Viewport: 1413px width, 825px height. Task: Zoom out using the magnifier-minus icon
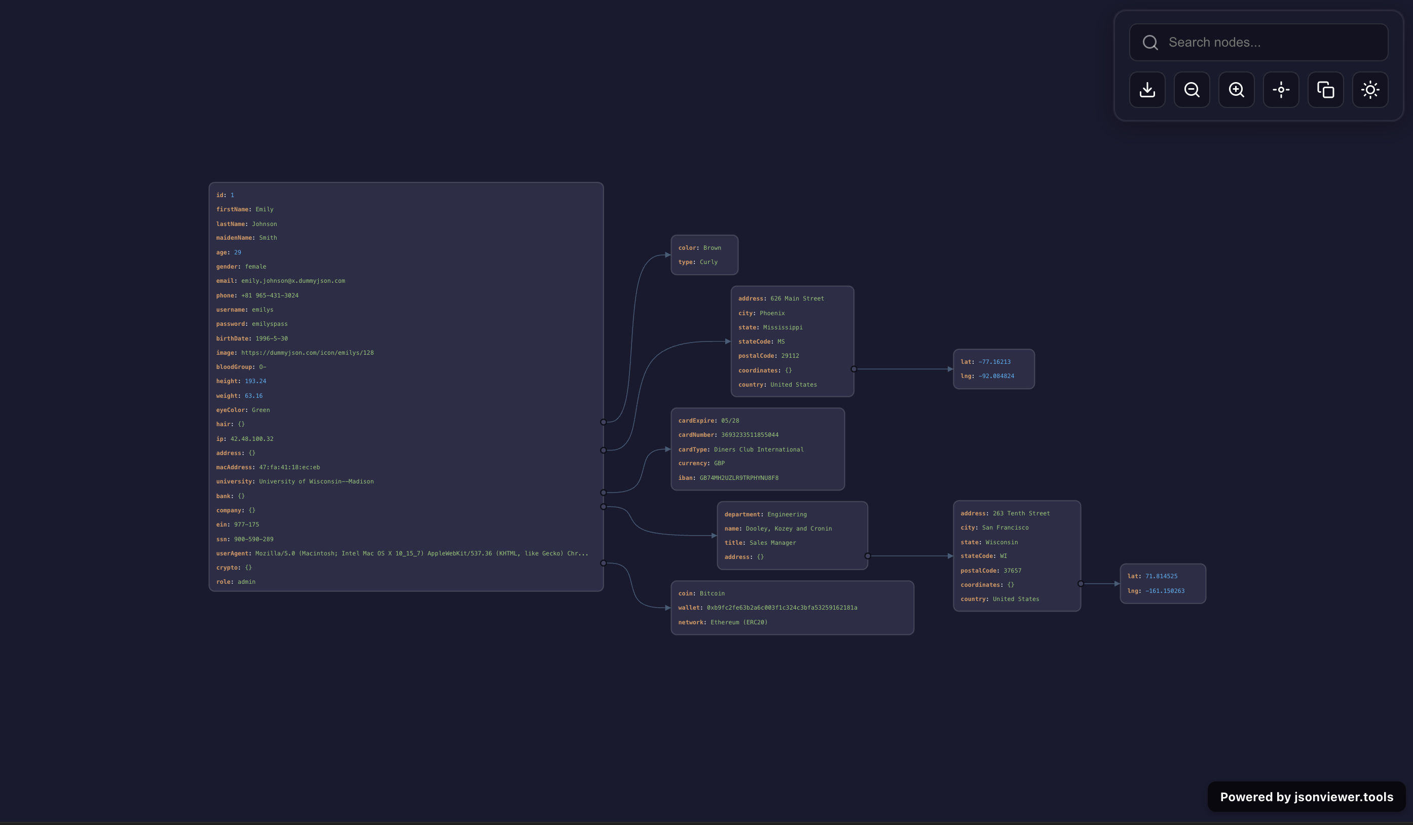pyautogui.click(x=1192, y=90)
